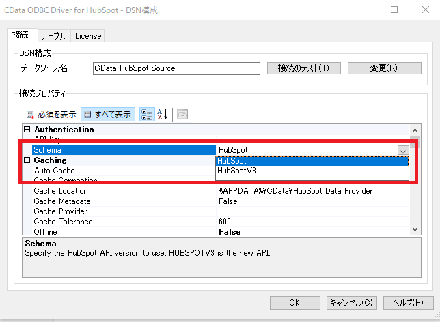Click the OK button

(294, 303)
